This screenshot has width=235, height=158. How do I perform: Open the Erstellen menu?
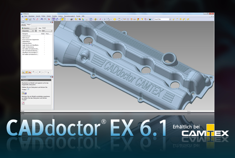(x=55, y=16)
